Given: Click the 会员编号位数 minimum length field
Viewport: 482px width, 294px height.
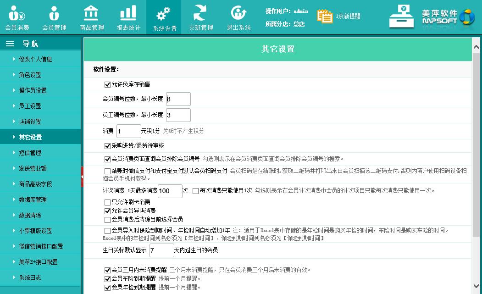Looking at the screenshot, I should point(178,99).
